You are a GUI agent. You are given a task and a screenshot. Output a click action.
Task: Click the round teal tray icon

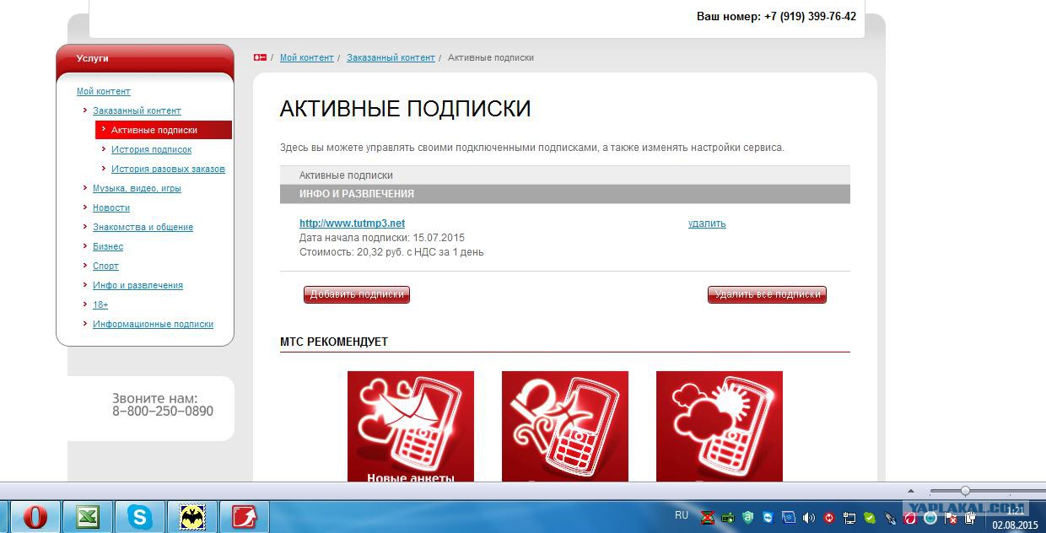[x=930, y=518]
